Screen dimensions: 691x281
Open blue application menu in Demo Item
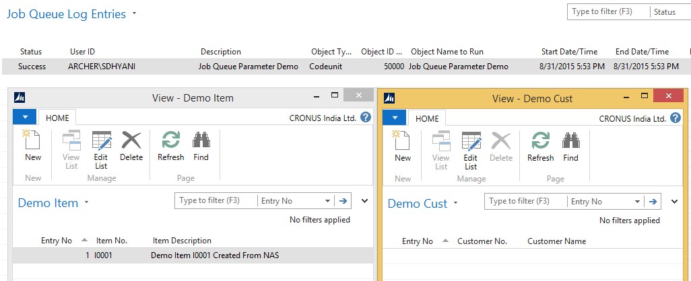coord(24,117)
